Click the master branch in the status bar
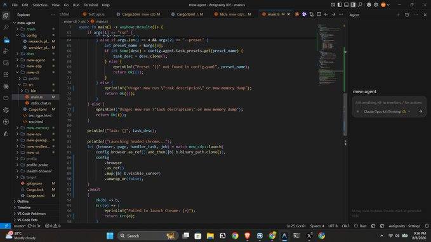Screen dimensions: 431x242 [x=20, y=226]
